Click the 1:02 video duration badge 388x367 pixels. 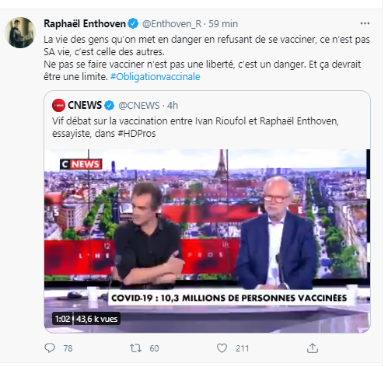(x=62, y=319)
